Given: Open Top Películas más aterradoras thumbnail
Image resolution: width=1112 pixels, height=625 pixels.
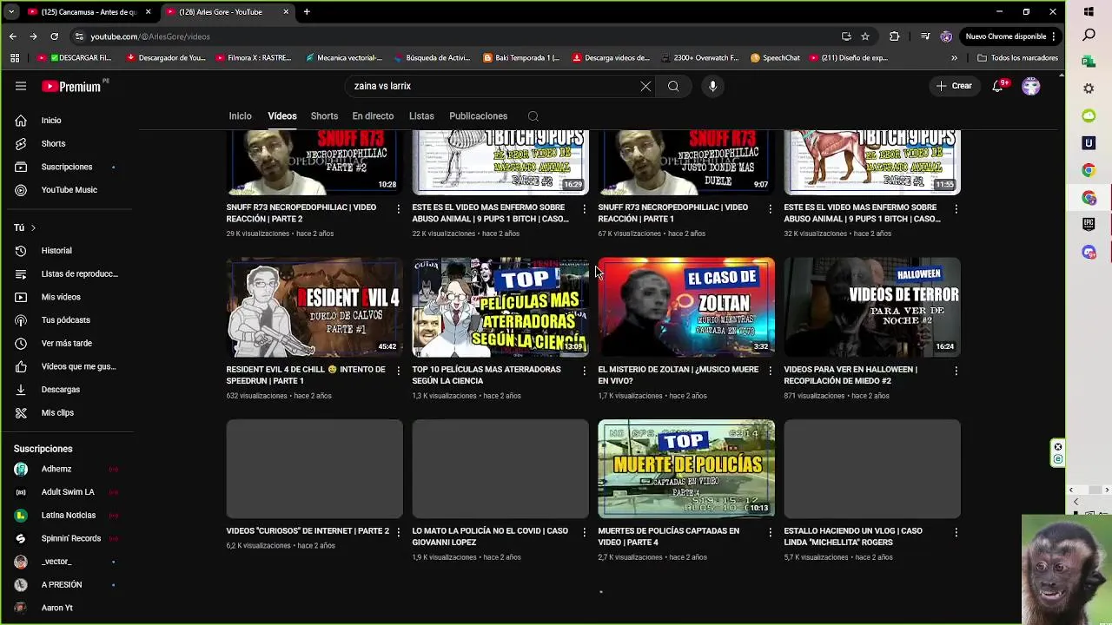Looking at the screenshot, I should point(500,307).
